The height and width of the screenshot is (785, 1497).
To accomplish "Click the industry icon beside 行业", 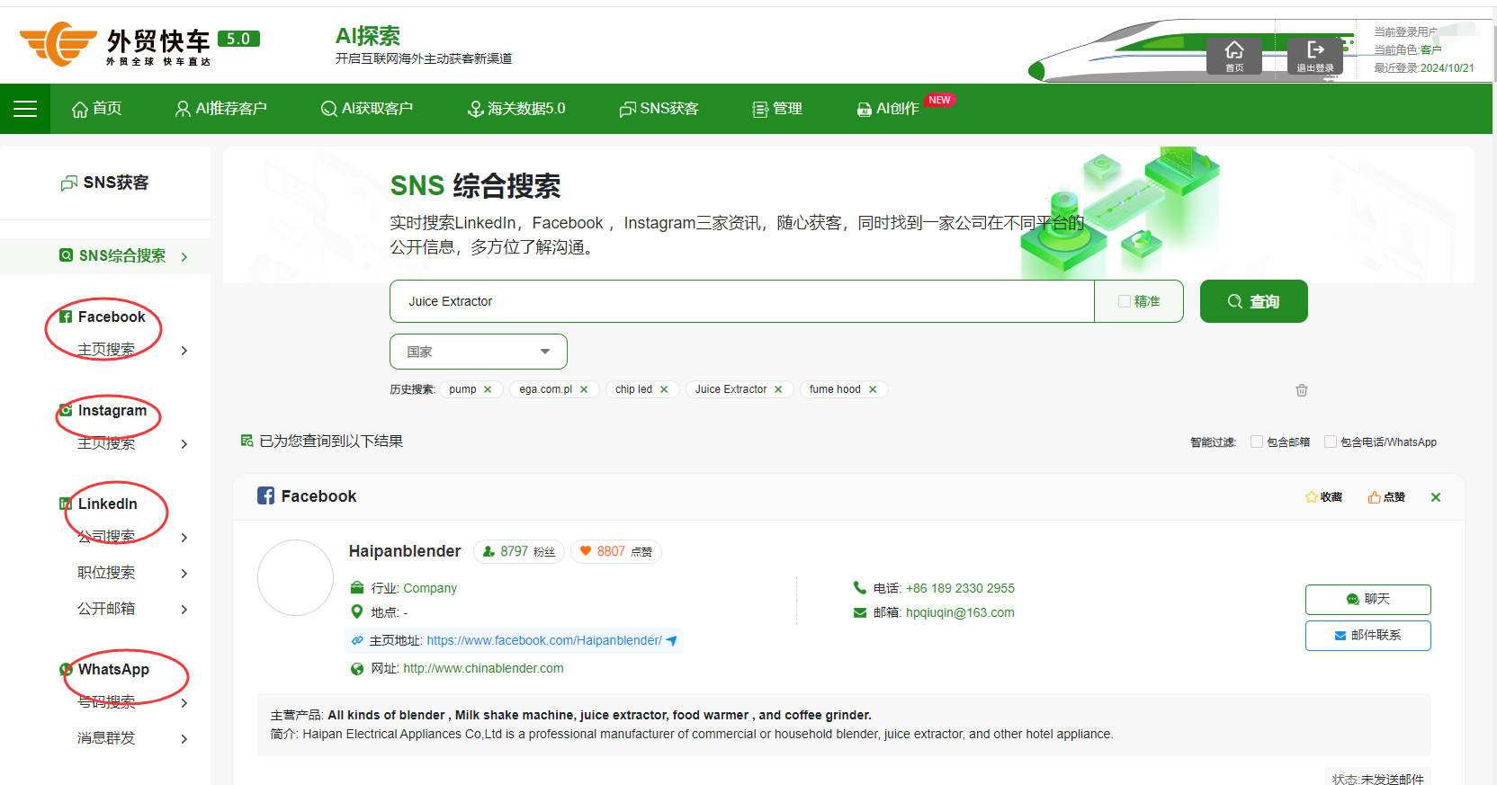I will 357,588.
